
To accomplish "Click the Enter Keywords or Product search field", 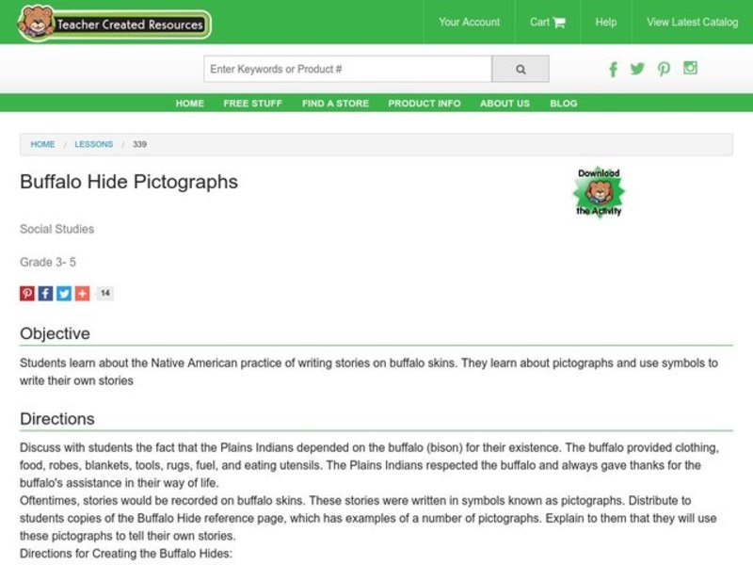I will (x=347, y=69).
